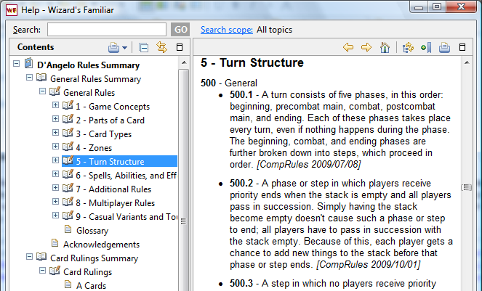Select Card Rulings tree item

tap(88, 272)
